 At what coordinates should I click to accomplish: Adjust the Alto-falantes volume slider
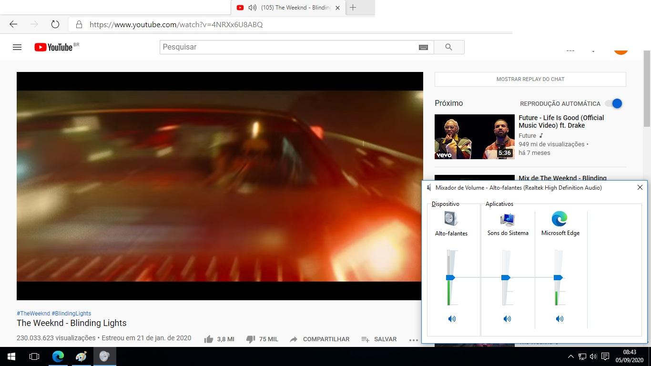point(450,277)
